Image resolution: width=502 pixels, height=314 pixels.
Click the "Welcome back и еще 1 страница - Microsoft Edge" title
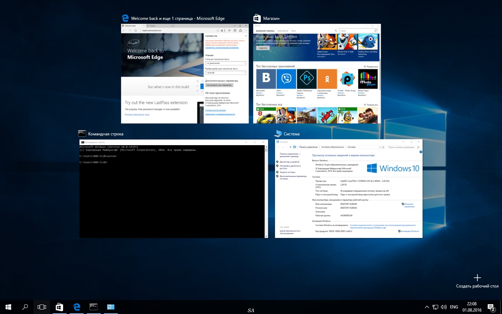[178, 18]
